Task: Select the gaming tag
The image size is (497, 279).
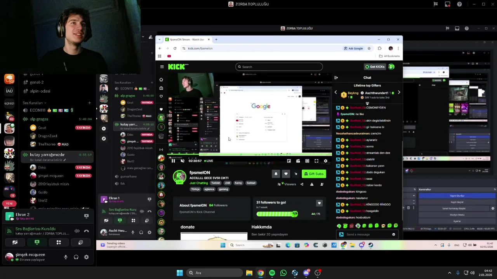Action: (223, 189)
